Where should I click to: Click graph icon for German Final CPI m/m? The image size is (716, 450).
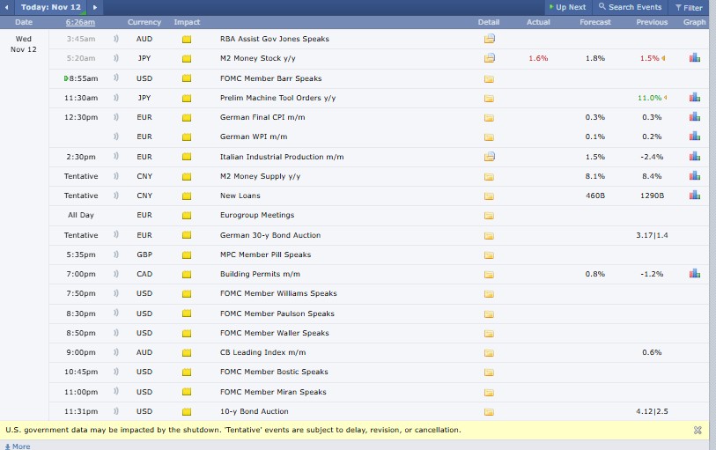[694, 117]
